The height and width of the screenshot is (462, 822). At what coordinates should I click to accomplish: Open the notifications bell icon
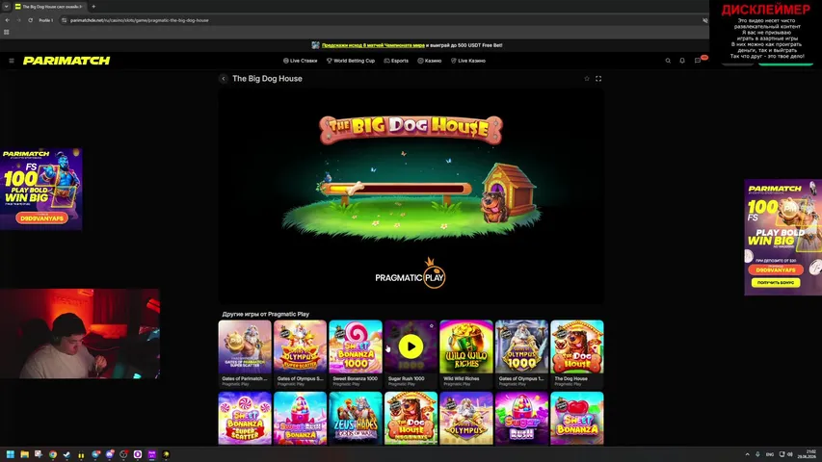point(682,61)
